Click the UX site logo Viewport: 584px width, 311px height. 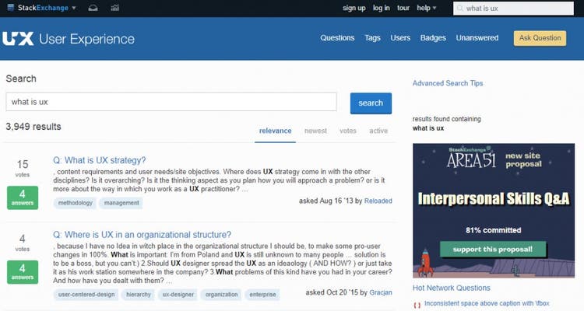[17, 39]
